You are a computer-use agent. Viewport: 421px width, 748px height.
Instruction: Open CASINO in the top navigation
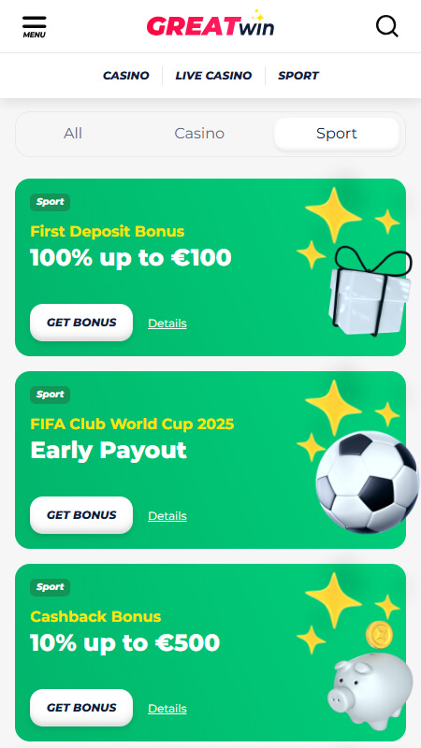(x=126, y=76)
